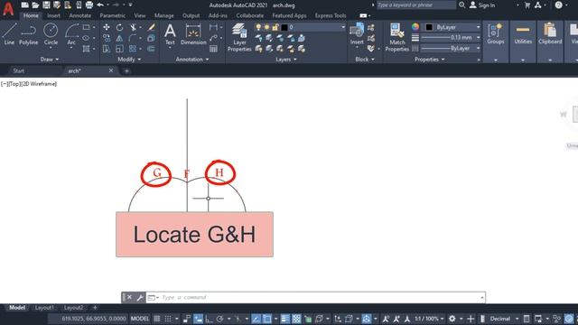The width and height of the screenshot is (578, 325).
Task: Toggle snap mode in status bar
Action: 168,319
